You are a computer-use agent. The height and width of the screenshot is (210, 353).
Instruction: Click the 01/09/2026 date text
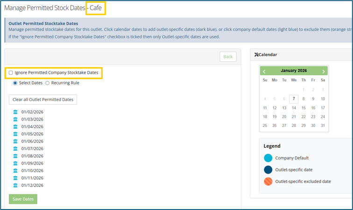click(32, 163)
